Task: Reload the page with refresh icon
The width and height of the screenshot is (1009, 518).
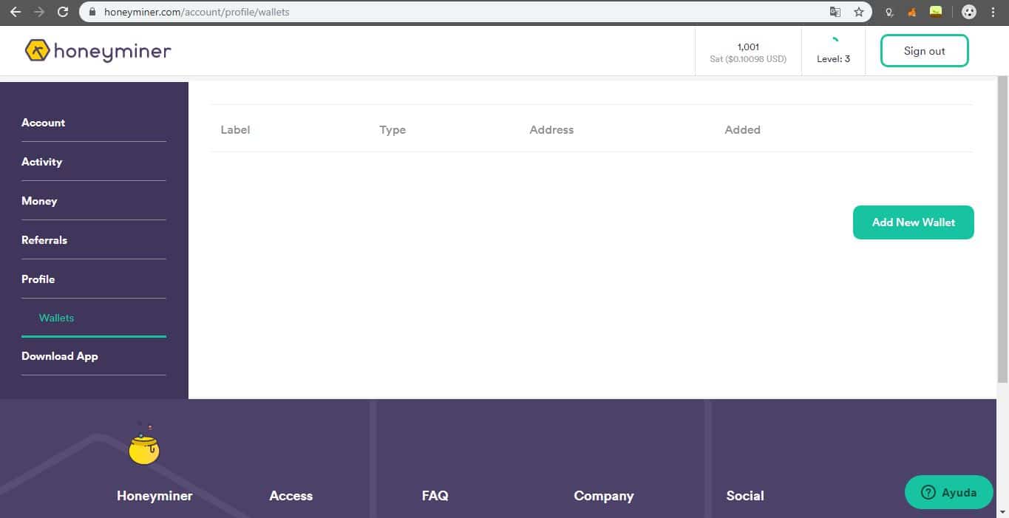Action: (63, 12)
